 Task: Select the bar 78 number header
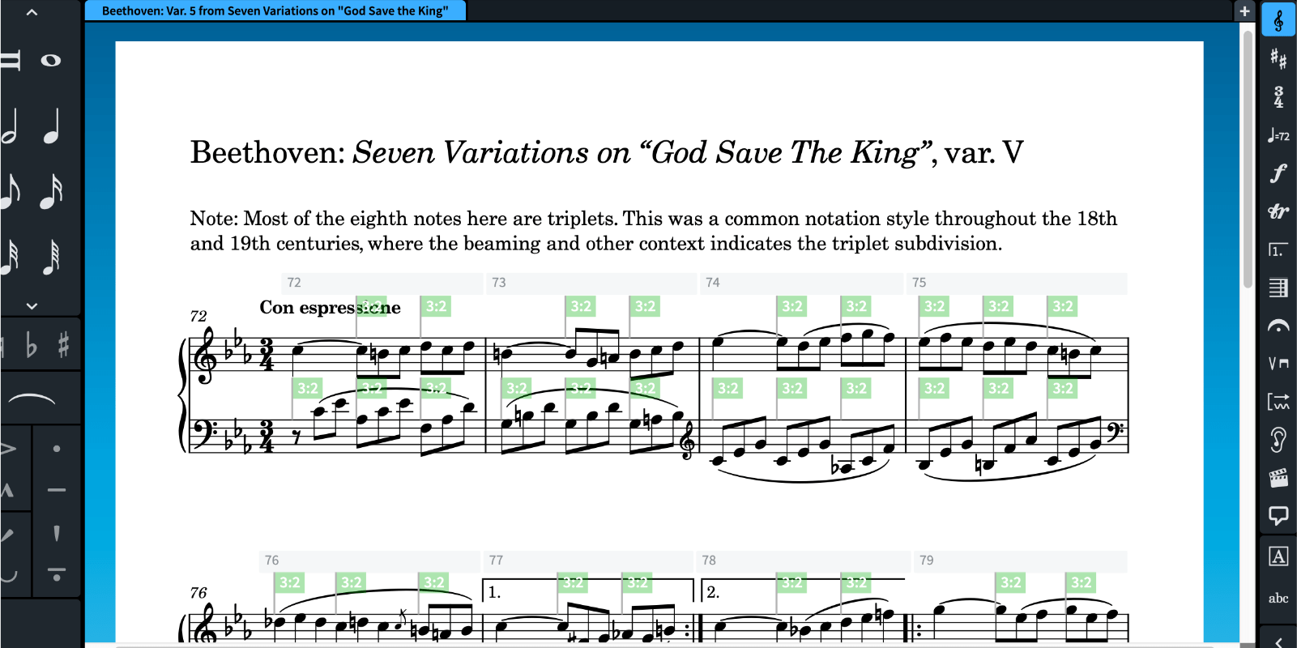click(x=804, y=561)
